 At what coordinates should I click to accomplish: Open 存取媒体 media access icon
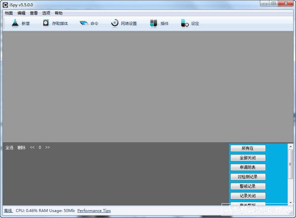[x=46, y=23]
